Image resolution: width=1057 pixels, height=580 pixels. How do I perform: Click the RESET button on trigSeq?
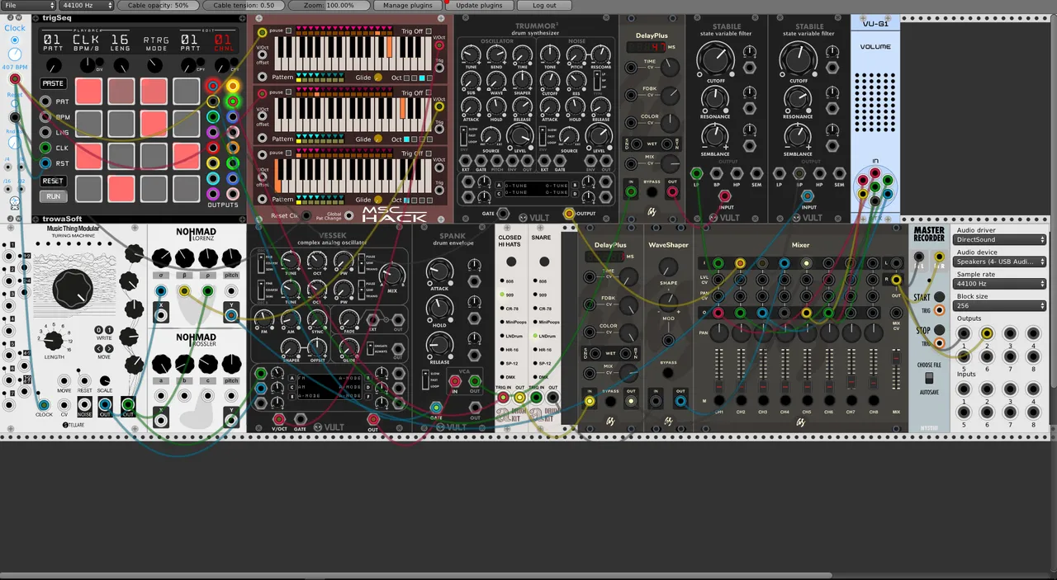pyautogui.click(x=53, y=181)
